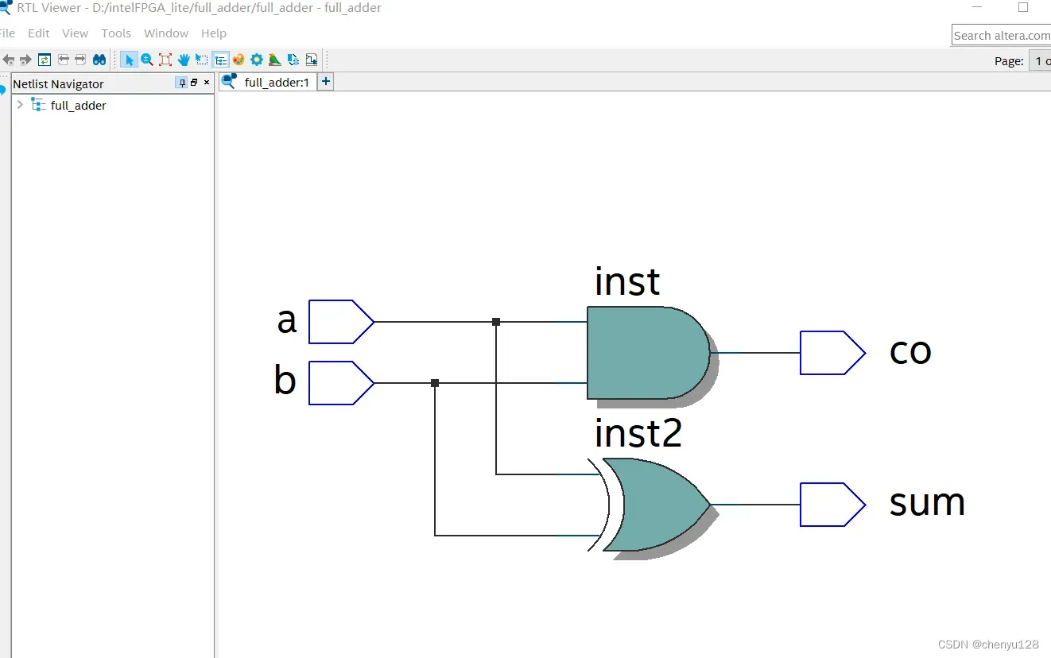Click the Fit in Window icon
The height and width of the screenshot is (658, 1051).
[165, 60]
